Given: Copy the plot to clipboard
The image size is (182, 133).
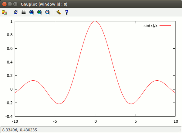Looking at the screenshot, I should click(x=4, y=12).
